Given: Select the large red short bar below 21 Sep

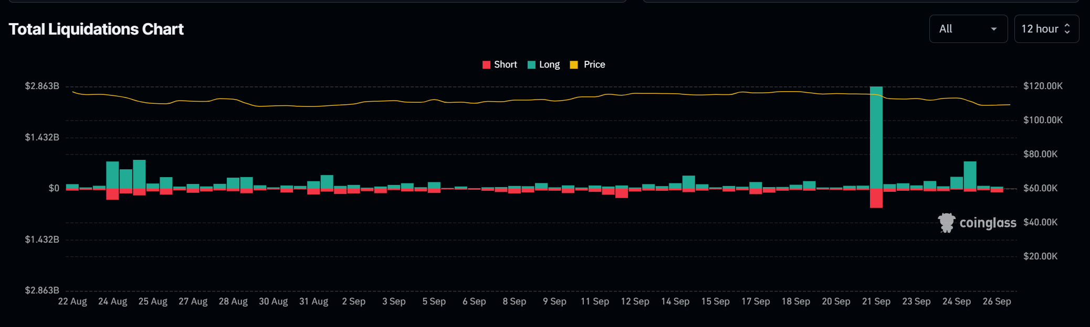Looking at the screenshot, I should tap(876, 198).
